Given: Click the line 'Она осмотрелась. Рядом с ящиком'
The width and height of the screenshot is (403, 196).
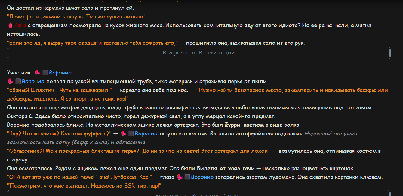Looking at the screenshot, I should [180, 168].
